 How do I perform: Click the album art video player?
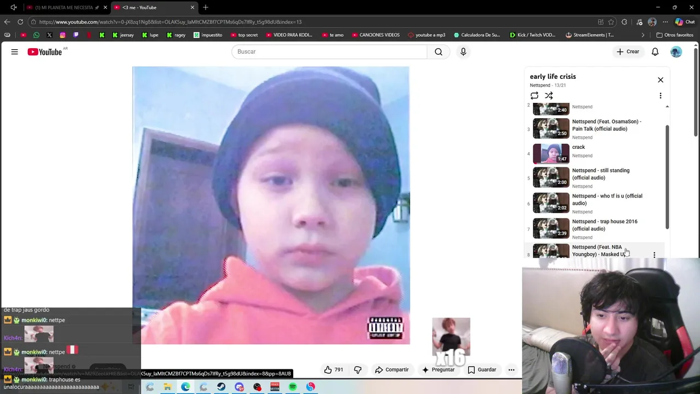(271, 205)
